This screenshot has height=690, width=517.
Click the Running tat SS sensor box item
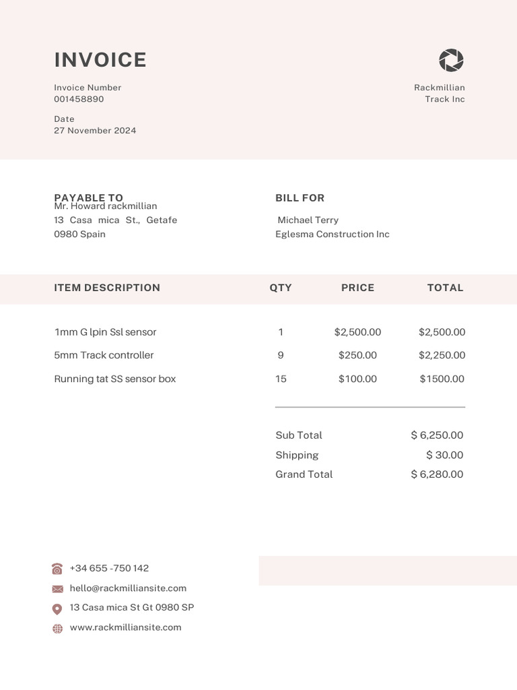pos(114,379)
